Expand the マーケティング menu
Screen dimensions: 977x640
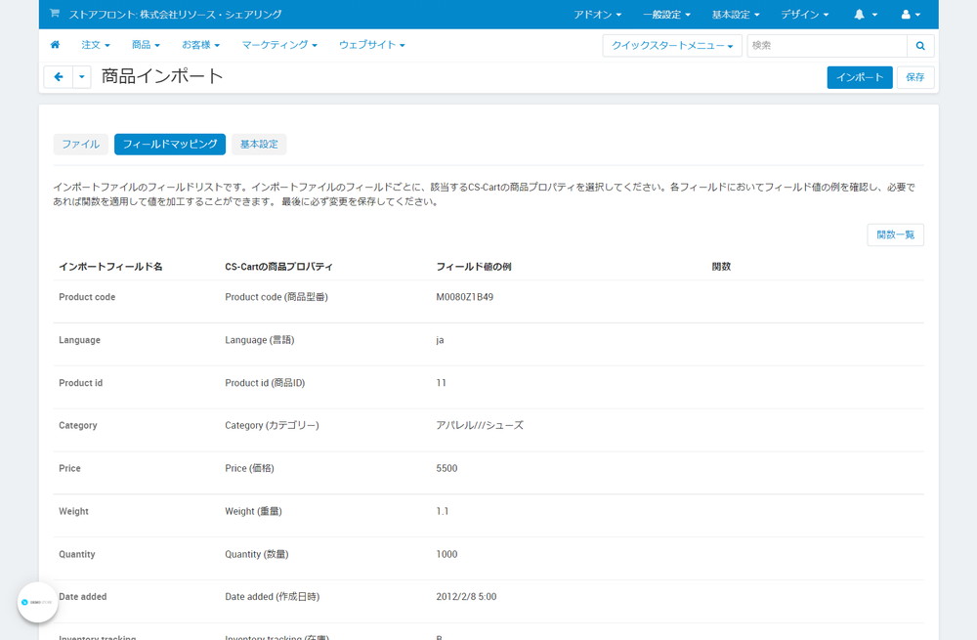[279, 45]
